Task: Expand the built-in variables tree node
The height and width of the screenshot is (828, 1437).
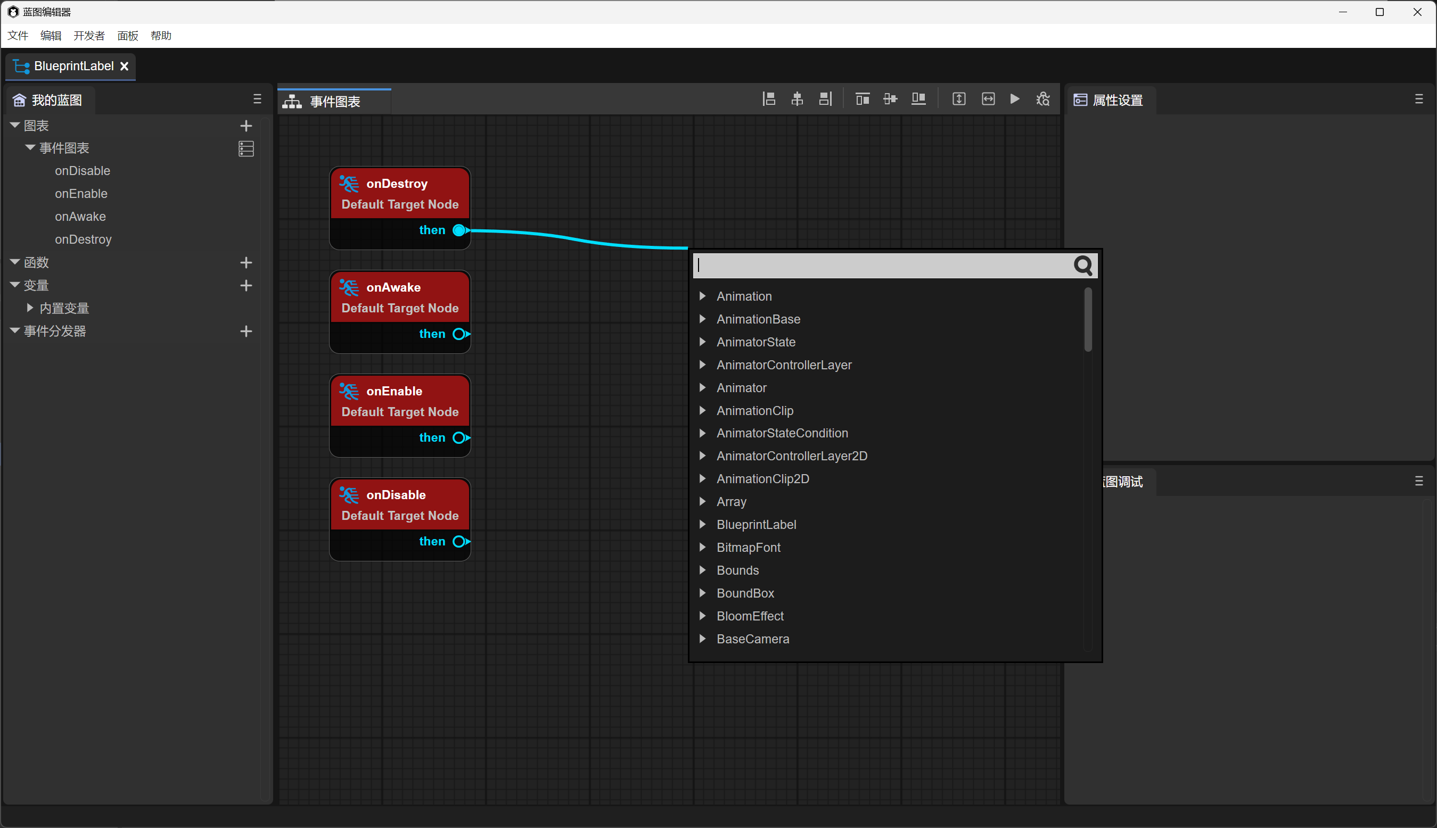Action: (x=30, y=308)
